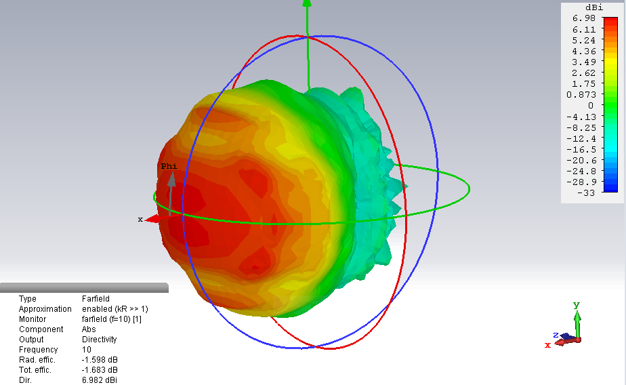626x385 pixels.
Task: Click the green y-axis arrowhead at top
Action: [x=307, y=3]
